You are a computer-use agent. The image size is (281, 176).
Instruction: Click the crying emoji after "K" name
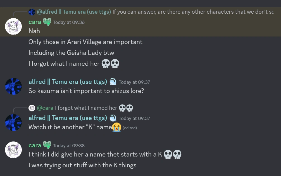116,127
